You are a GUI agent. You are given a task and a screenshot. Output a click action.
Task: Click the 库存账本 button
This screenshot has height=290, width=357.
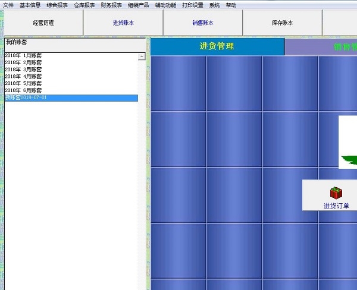pos(282,23)
